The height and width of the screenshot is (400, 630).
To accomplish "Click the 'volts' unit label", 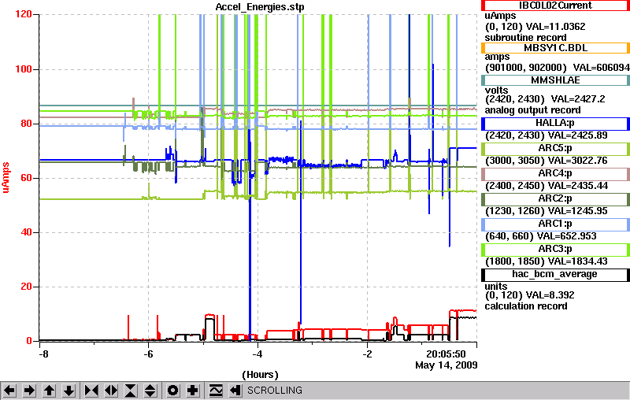I will [496, 91].
